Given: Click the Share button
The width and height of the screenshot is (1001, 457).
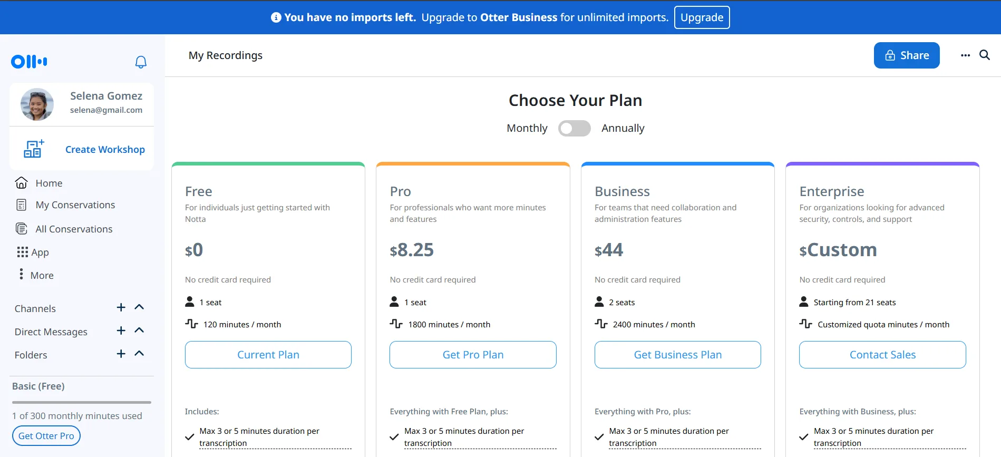Looking at the screenshot, I should [906, 55].
